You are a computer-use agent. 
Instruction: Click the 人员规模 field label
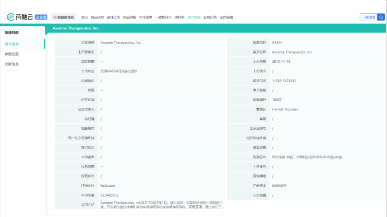point(259,195)
